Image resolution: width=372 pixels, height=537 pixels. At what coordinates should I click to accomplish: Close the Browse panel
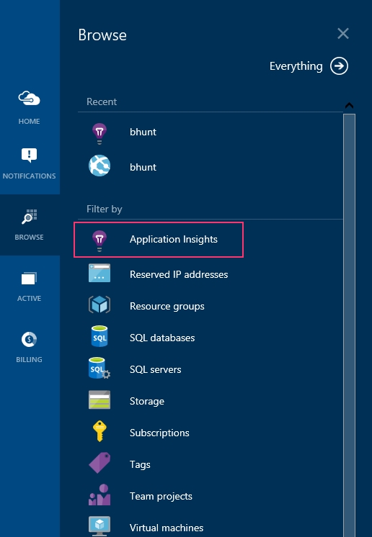coord(343,34)
